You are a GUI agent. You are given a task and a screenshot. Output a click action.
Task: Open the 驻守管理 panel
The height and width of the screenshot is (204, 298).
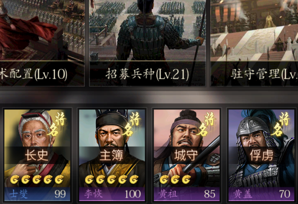click(254, 43)
